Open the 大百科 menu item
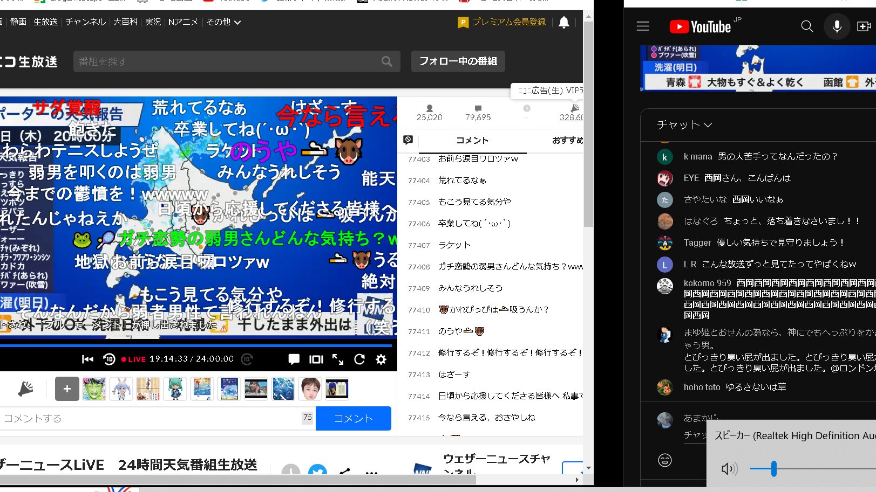876x492 pixels. coord(125,22)
